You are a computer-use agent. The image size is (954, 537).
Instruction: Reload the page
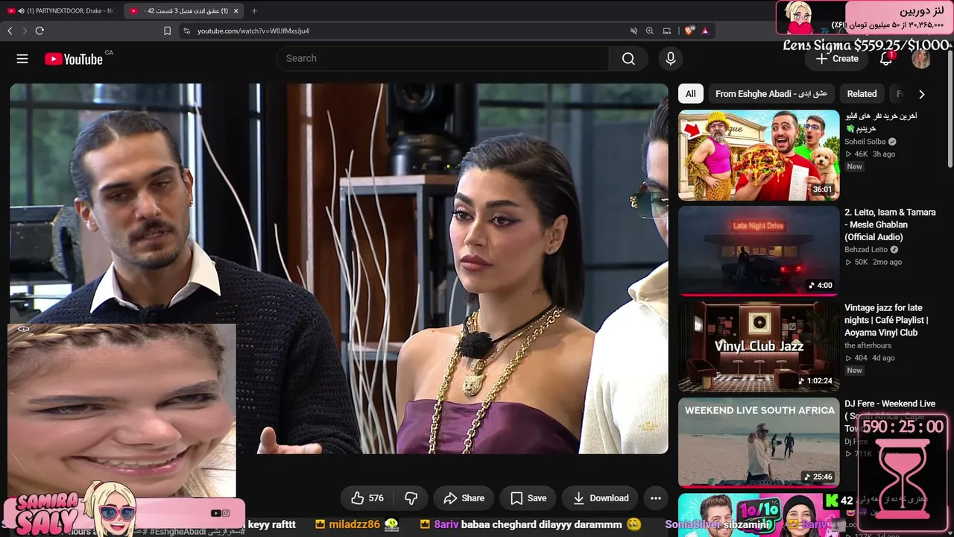click(x=40, y=31)
